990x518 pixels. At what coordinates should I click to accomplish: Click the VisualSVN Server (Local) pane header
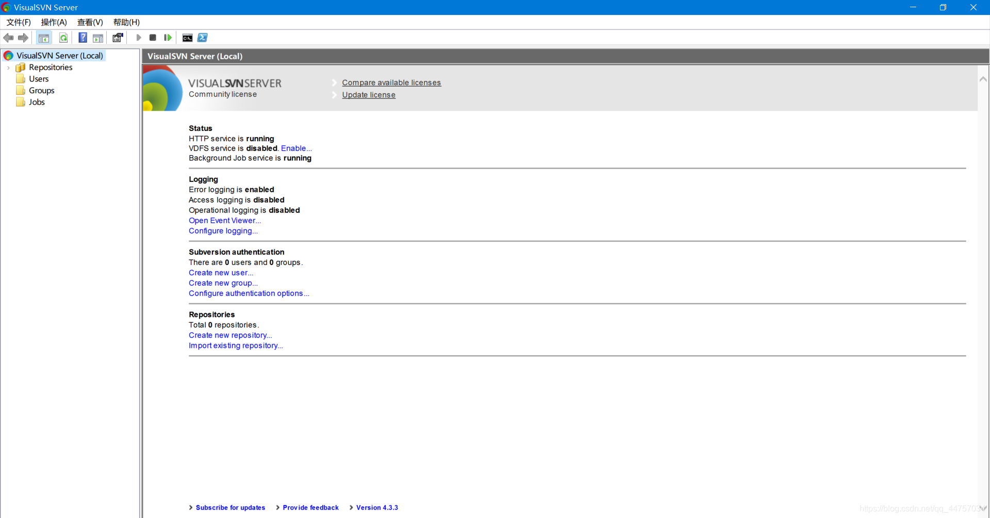(x=566, y=56)
